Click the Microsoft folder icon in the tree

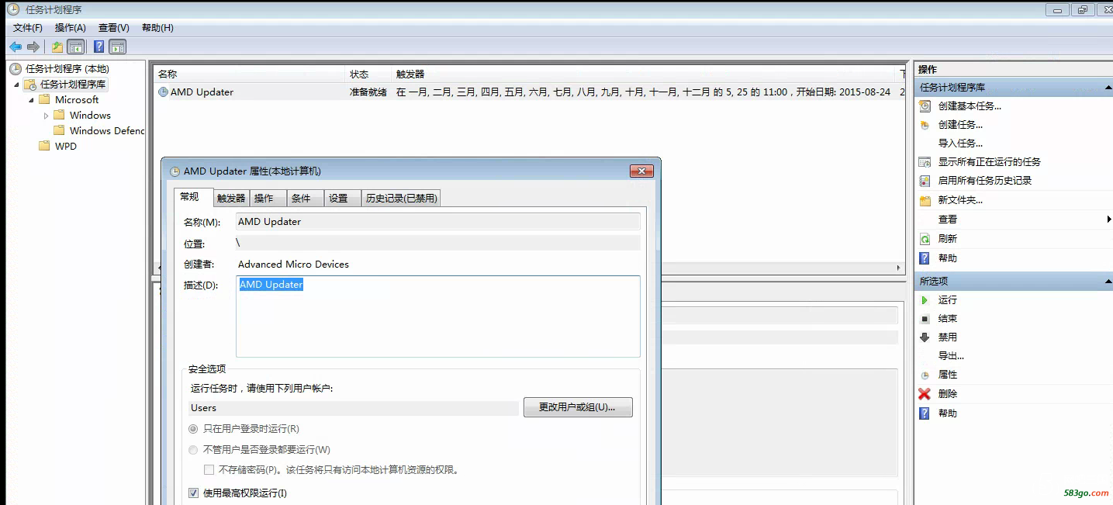point(44,100)
